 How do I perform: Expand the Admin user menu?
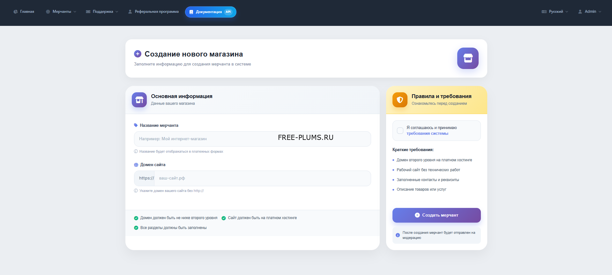point(590,11)
